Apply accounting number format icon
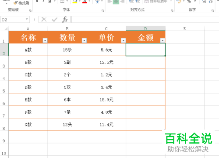This screenshot has width=219, height=158. (x=178, y=1)
